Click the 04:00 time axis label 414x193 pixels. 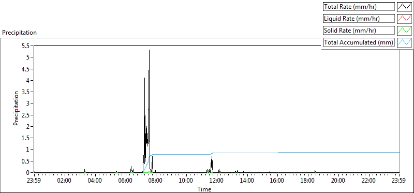click(x=95, y=181)
